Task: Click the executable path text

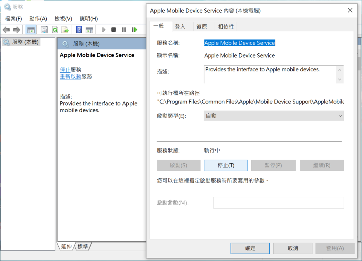Action: (x=251, y=102)
